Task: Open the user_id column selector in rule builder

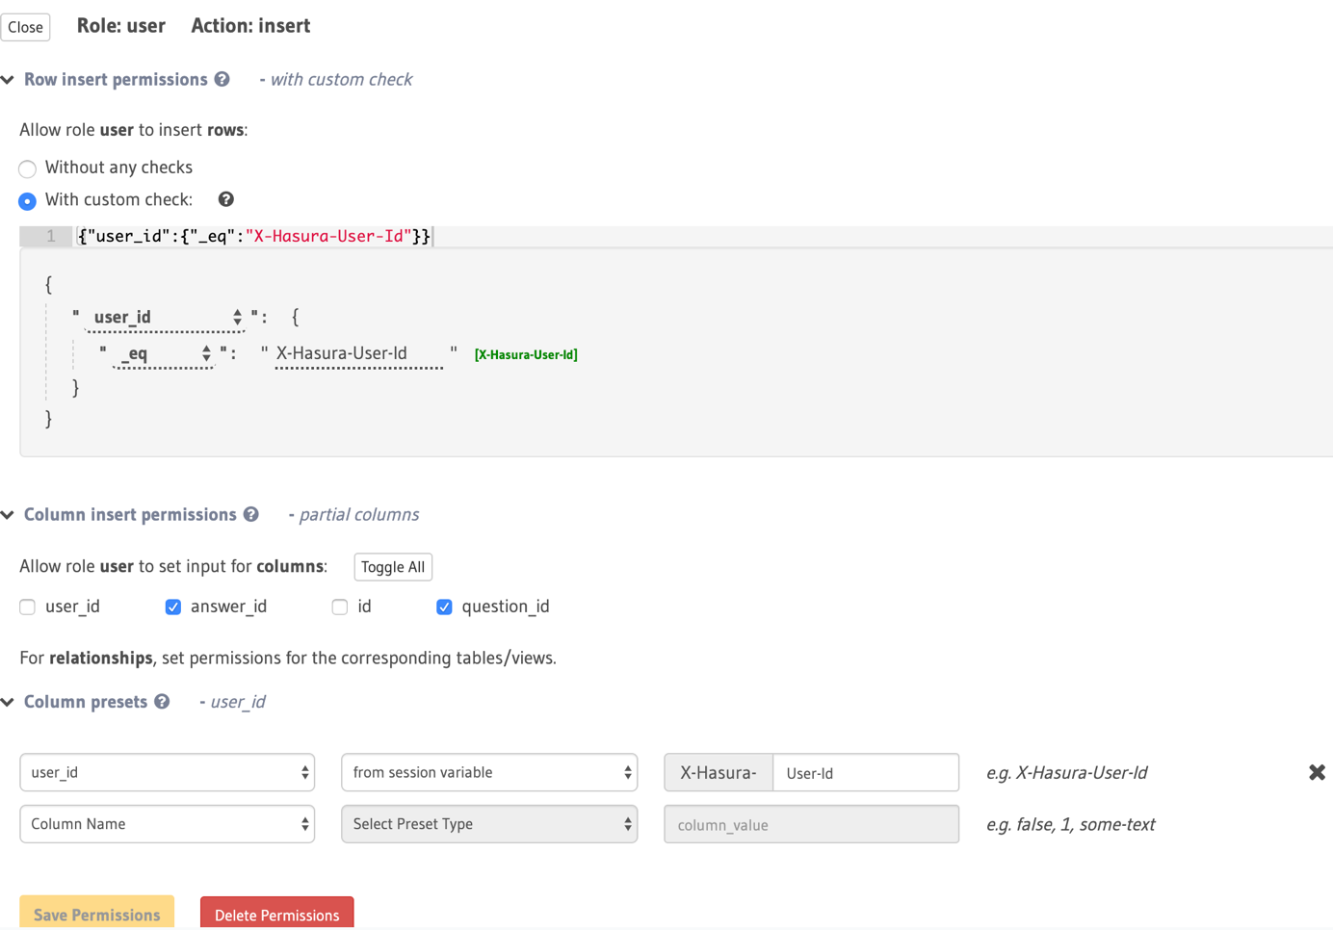Action: [165, 317]
